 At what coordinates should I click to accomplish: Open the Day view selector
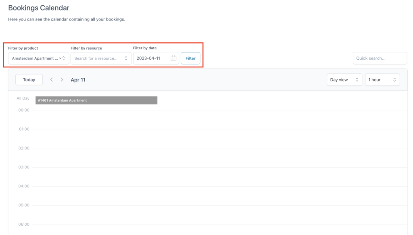pos(344,80)
